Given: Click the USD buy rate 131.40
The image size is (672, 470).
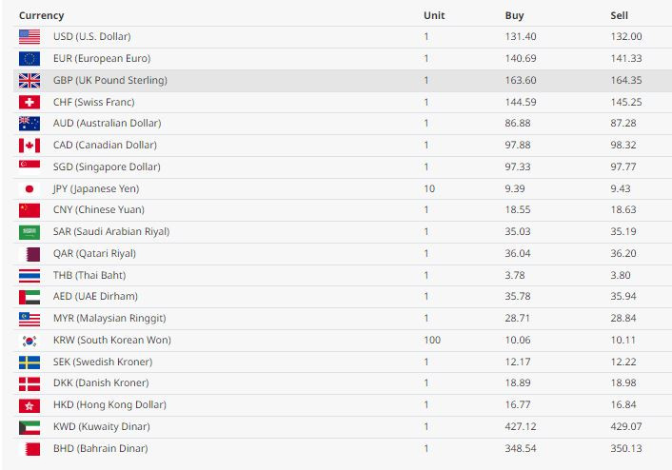Looking at the screenshot, I should (521, 36).
